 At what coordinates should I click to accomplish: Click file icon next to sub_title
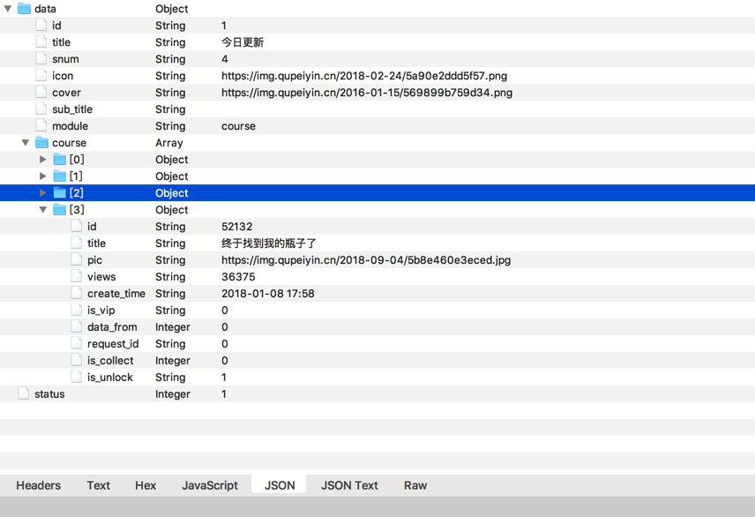pos(41,109)
